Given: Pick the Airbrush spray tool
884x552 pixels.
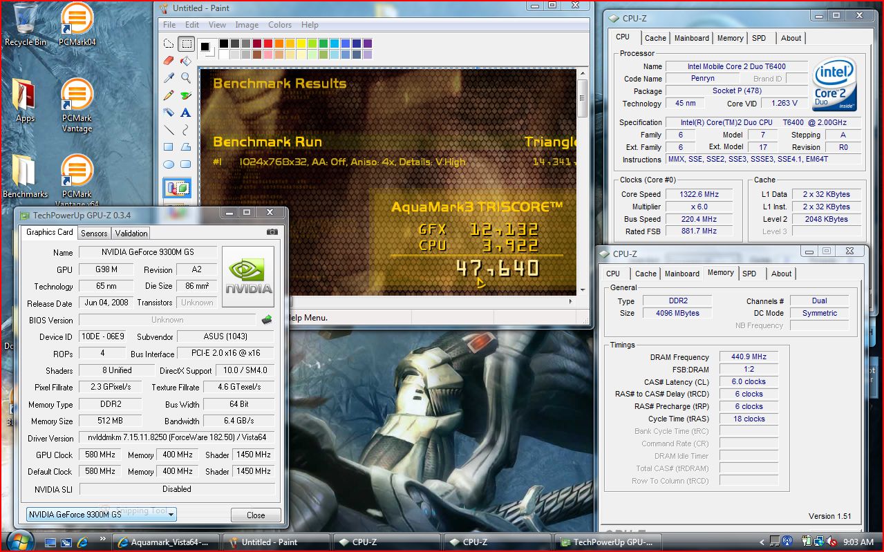Looking at the screenshot, I should [169, 113].
